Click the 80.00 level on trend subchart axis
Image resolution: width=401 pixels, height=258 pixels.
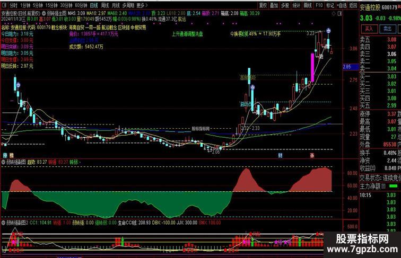[x=352, y=173]
